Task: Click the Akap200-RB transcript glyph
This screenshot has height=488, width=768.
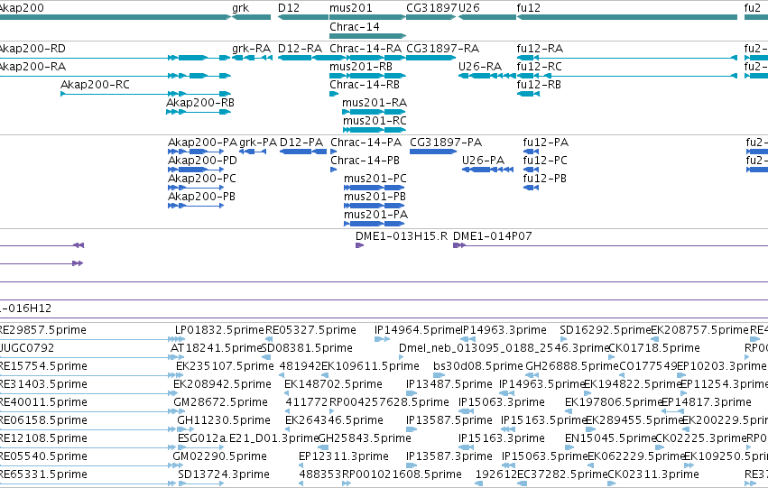Action: pyautogui.click(x=199, y=112)
